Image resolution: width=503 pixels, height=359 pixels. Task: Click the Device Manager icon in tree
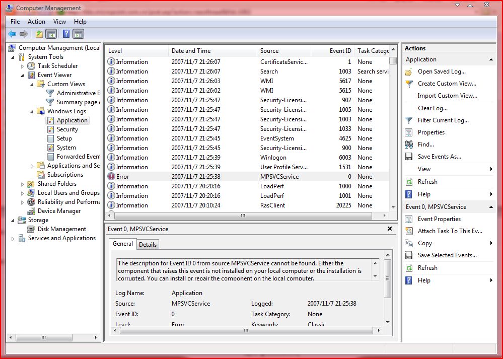coord(31,211)
